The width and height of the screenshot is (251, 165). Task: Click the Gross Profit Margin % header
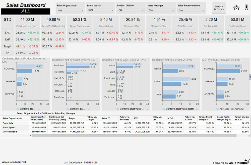(x=205, y=118)
